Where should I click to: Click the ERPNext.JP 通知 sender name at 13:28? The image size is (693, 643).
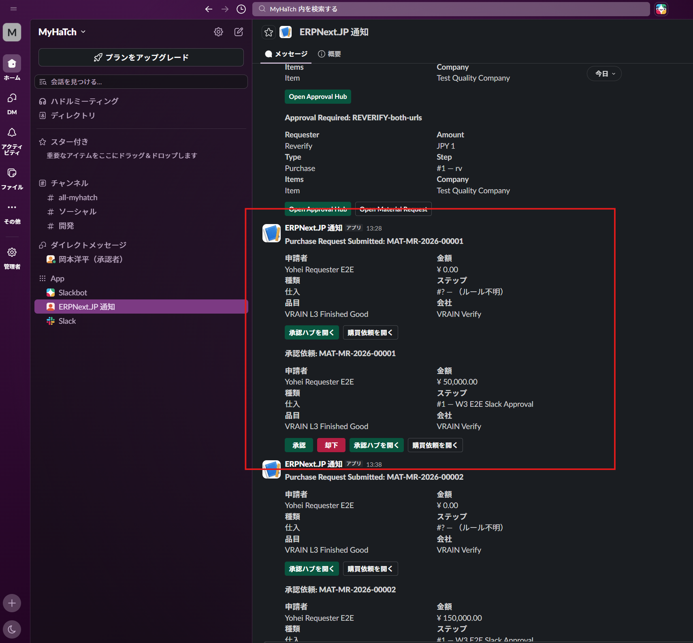coord(313,228)
